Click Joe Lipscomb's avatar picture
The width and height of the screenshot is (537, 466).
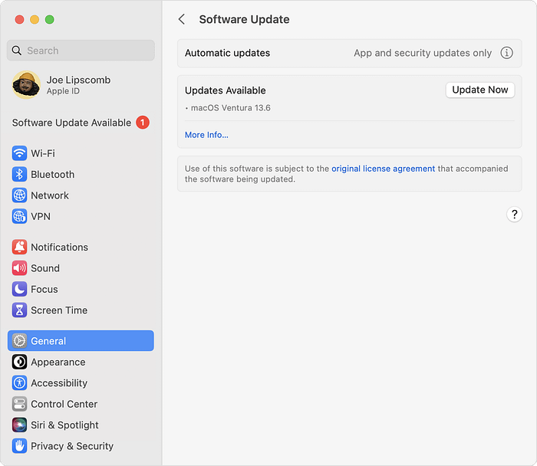[x=26, y=85]
